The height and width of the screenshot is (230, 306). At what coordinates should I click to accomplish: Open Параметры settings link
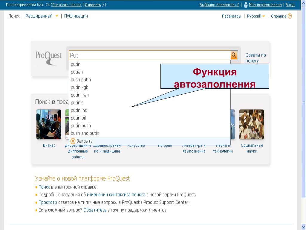pyautogui.click(x=232, y=16)
